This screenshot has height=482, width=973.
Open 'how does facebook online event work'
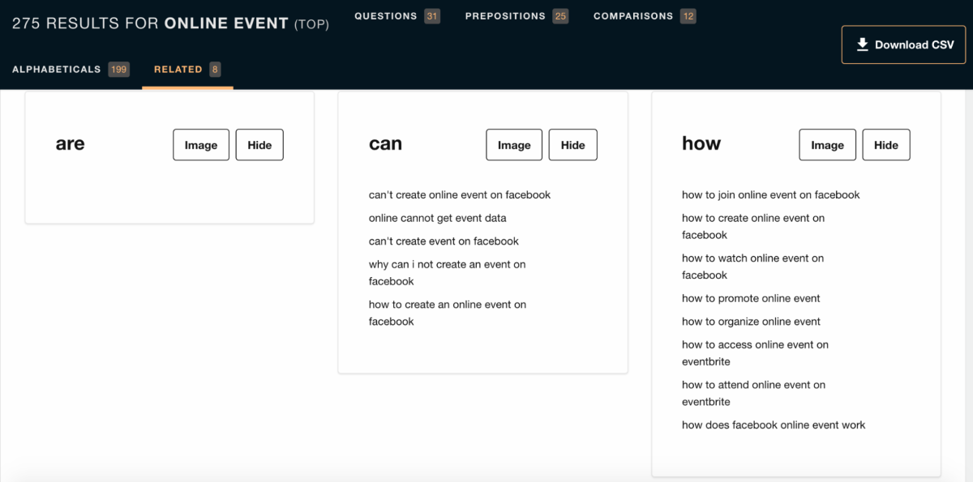(774, 425)
